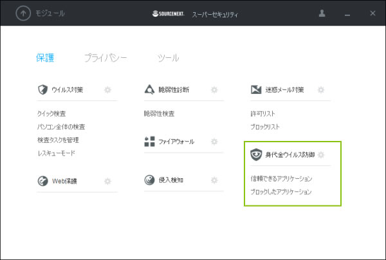Image resolution: width=386 pixels, height=260 pixels.
Task: Click the 身代金ウイルス防御 eye shield icon
Action: point(256,154)
